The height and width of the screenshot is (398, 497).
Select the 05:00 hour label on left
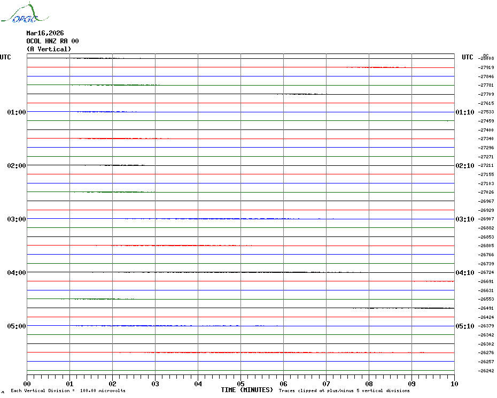coord(16,326)
